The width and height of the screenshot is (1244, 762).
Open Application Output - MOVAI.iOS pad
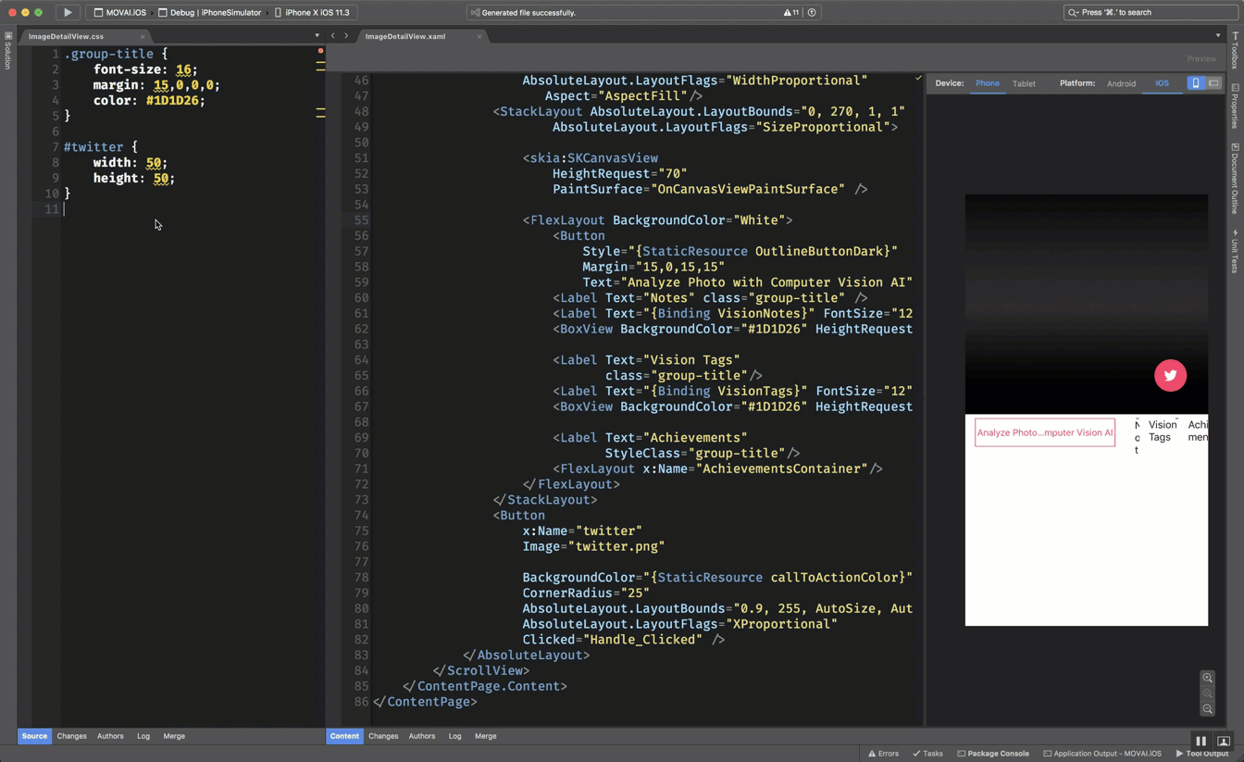point(1101,754)
